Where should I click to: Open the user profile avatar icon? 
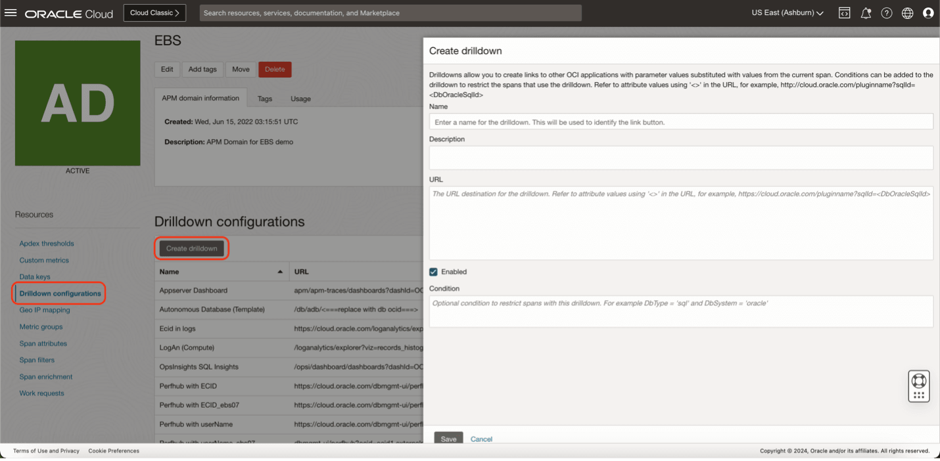pos(928,13)
